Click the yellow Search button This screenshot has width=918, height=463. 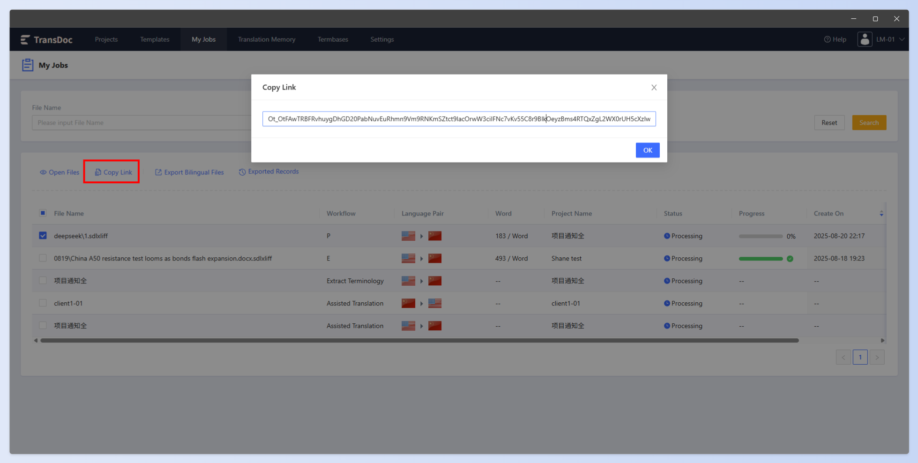pos(869,123)
